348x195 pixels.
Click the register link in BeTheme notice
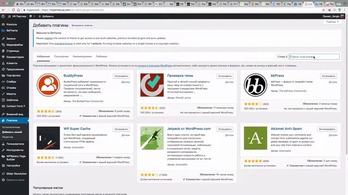48,38
